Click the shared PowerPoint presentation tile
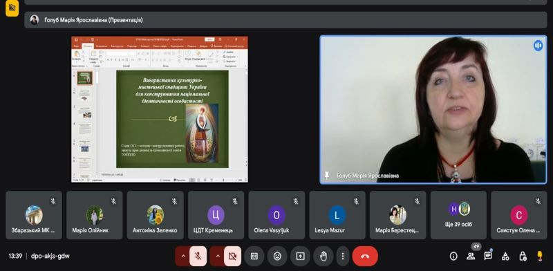 [160, 109]
